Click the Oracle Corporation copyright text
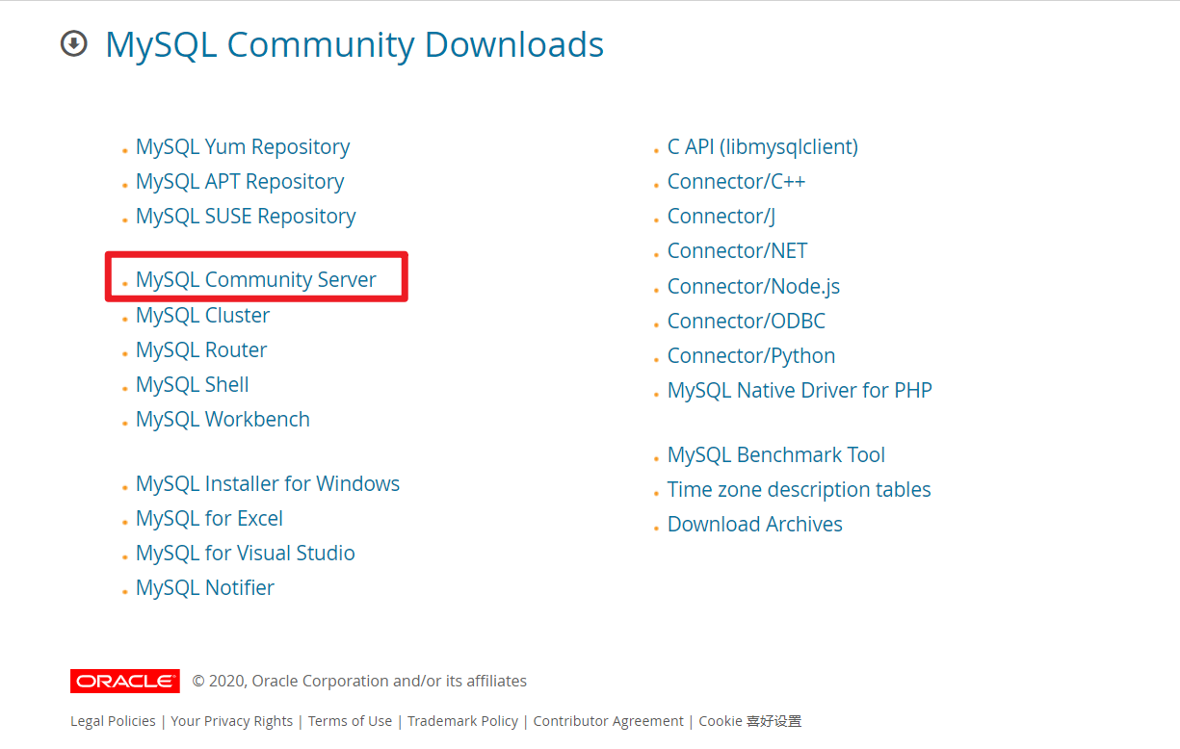The width and height of the screenshot is (1180, 749). point(359,681)
